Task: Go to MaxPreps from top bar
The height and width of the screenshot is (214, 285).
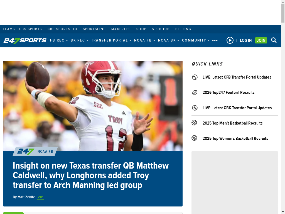Action: 121,29
